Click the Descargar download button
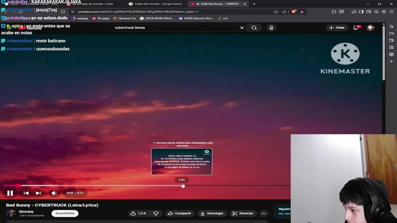 point(212,213)
